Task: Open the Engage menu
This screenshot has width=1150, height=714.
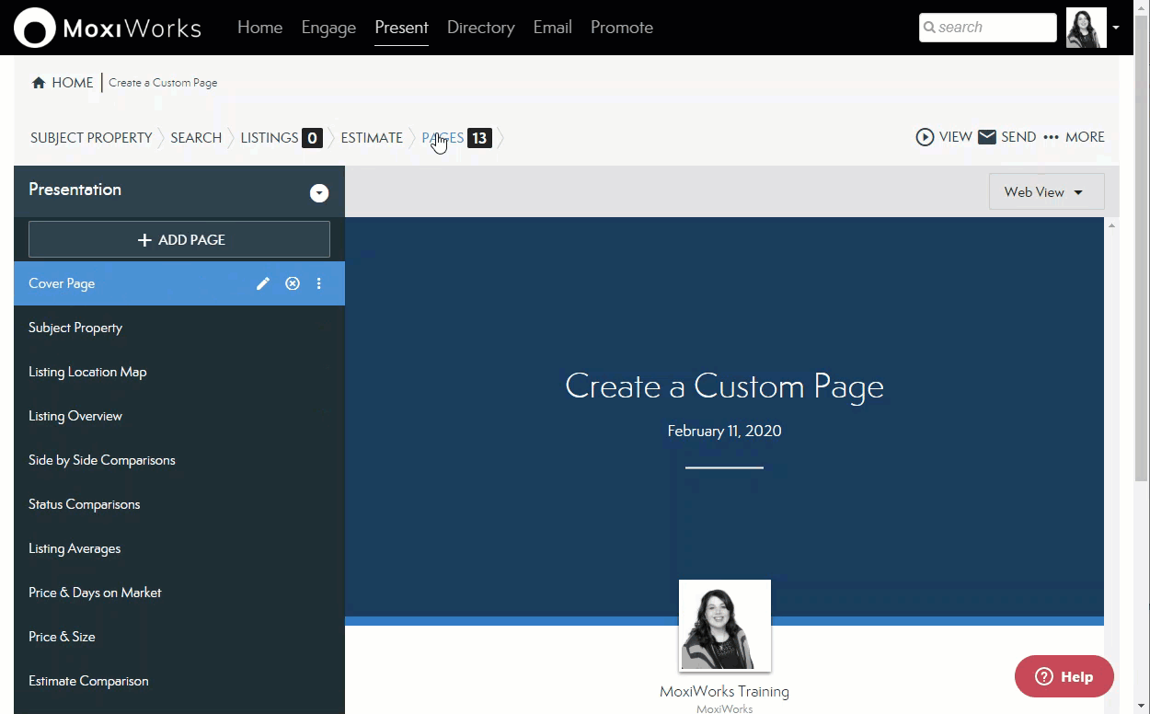Action: (x=328, y=28)
